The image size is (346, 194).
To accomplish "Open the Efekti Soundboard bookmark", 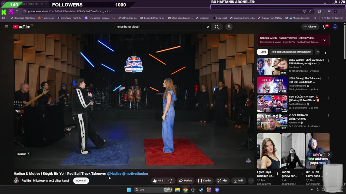I will [x=180, y=18].
